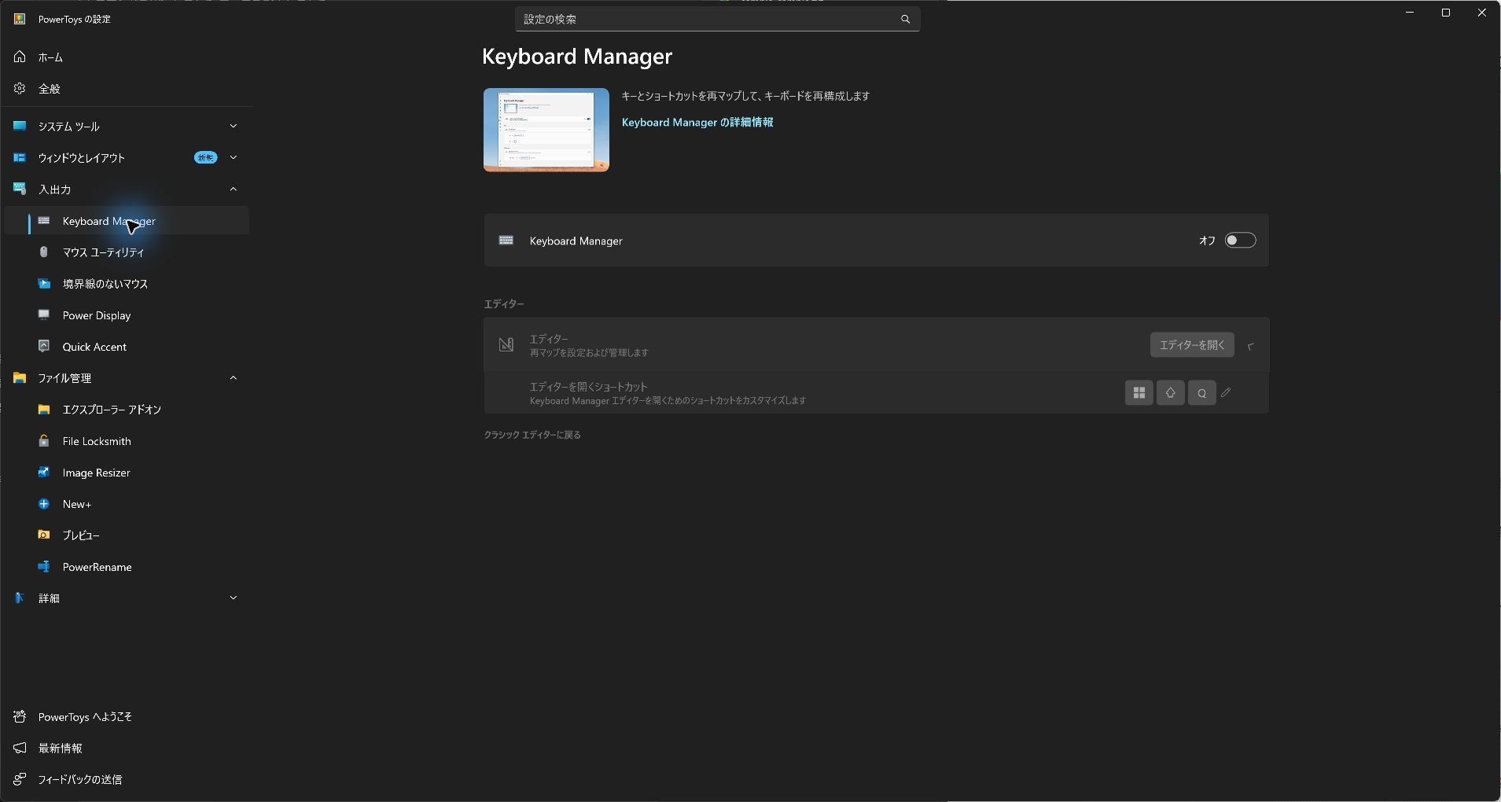Image resolution: width=1501 pixels, height=802 pixels.
Task: Click the エディター row expand arrow
Action: pyautogui.click(x=1250, y=345)
